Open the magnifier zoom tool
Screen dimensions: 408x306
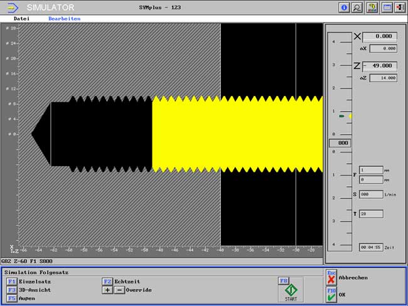coord(357,8)
